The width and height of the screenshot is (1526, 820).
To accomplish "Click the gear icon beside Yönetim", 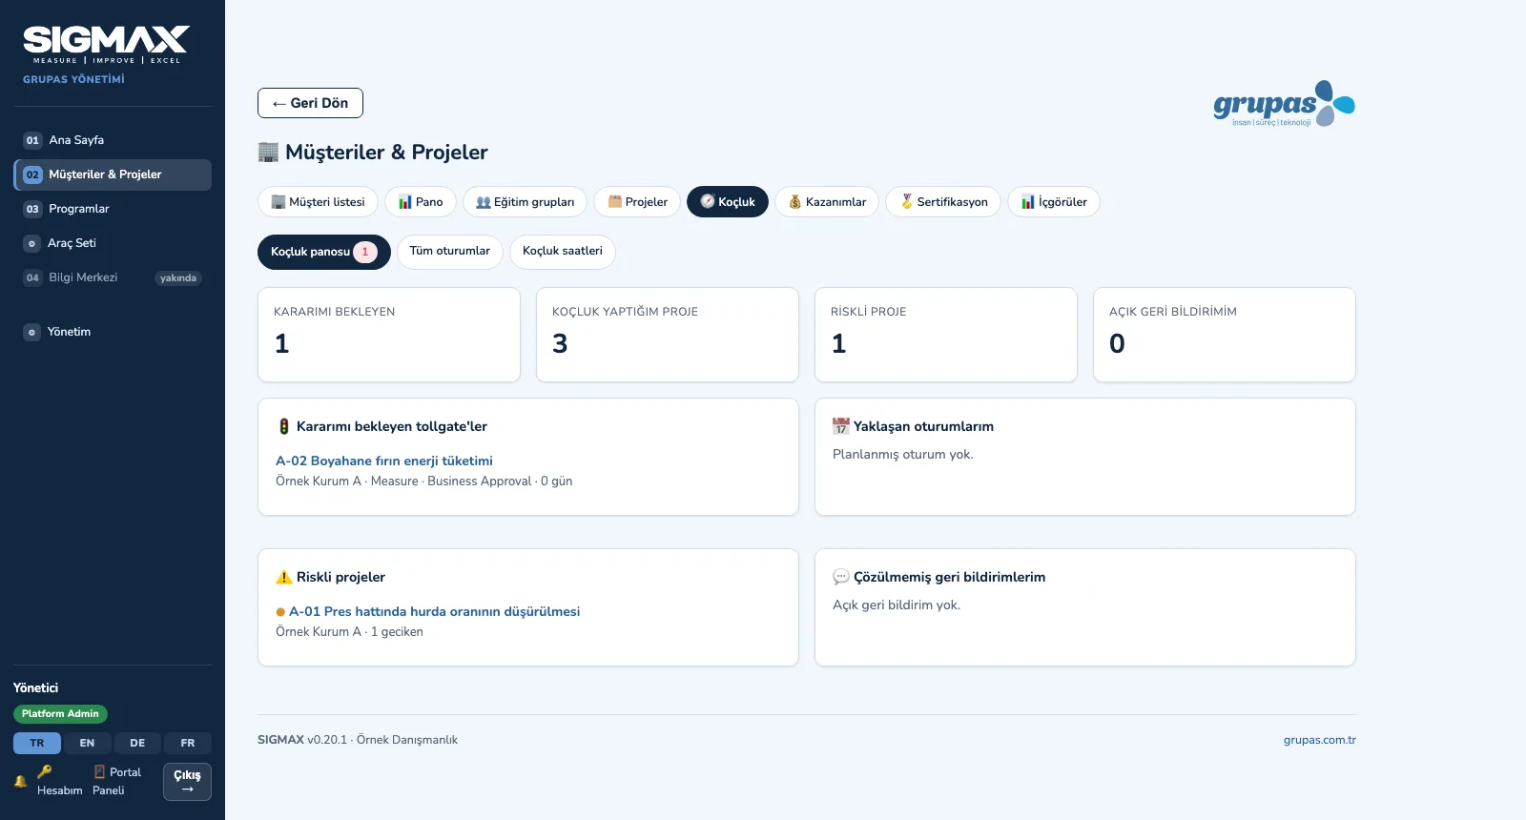I will click(31, 332).
